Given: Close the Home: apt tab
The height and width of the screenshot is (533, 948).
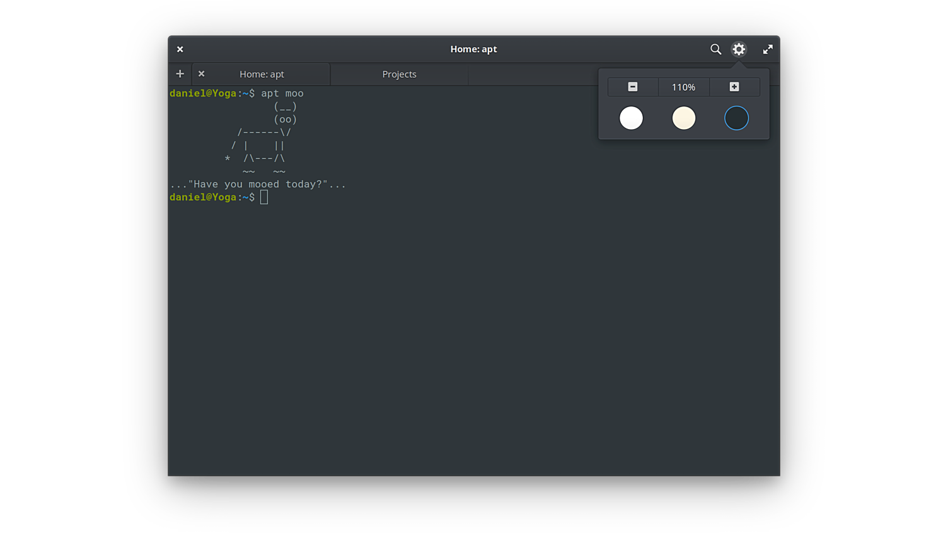Looking at the screenshot, I should (x=202, y=74).
